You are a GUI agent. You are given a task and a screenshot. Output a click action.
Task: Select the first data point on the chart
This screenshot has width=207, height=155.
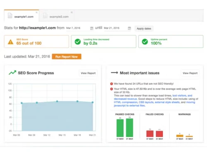[x=22, y=103]
